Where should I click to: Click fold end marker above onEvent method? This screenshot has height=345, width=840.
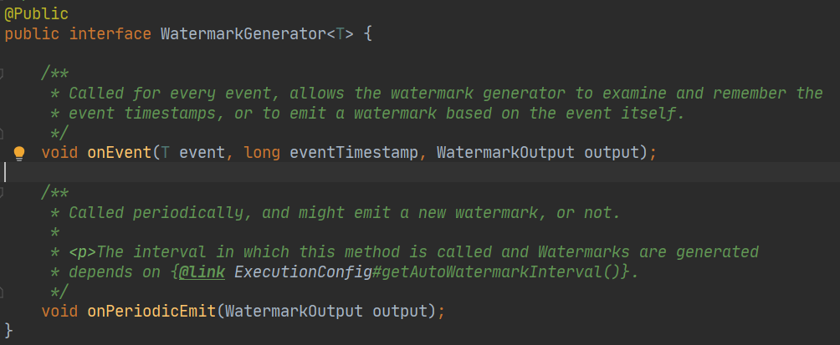[2, 133]
